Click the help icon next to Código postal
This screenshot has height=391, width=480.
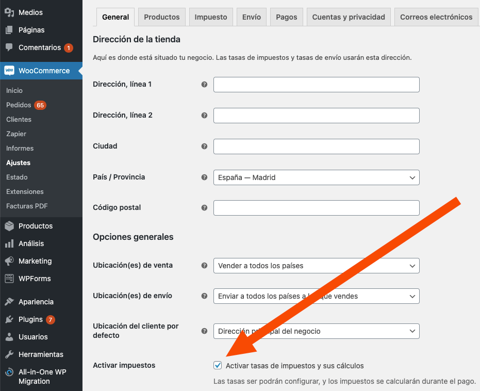tap(204, 208)
